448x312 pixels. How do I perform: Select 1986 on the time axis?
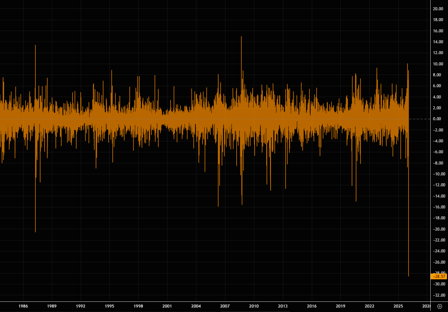[23, 306]
